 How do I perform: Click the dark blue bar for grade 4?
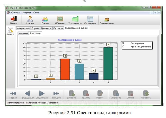(x=94, y=76)
